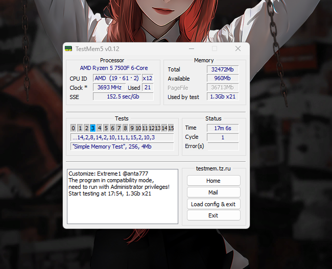The height and width of the screenshot is (269, 332).
Task: Click the 3693 MHz clock value
Action: 109,87
